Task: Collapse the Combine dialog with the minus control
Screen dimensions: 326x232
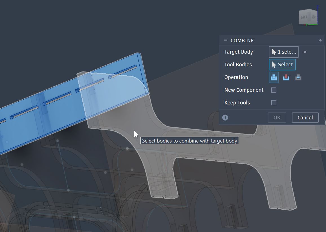Action: point(225,40)
